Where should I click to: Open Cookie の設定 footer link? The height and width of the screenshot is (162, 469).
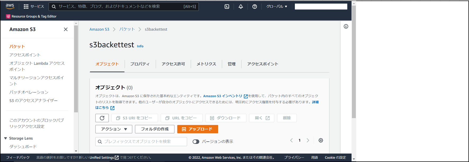pyautogui.click(x=335, y=158)
